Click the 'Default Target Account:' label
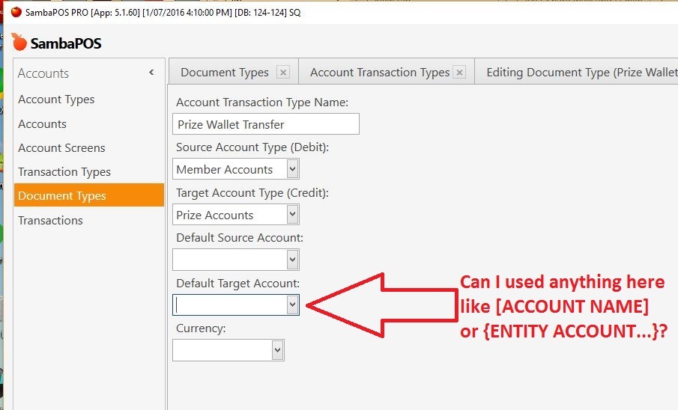The height and width of the screenshot is (410, 678). click(x=237, y=284)
